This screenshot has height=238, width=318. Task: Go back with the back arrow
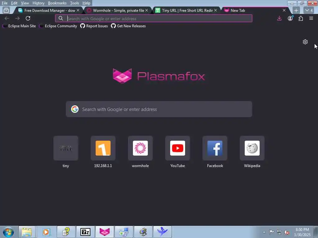tap(7, 18)
